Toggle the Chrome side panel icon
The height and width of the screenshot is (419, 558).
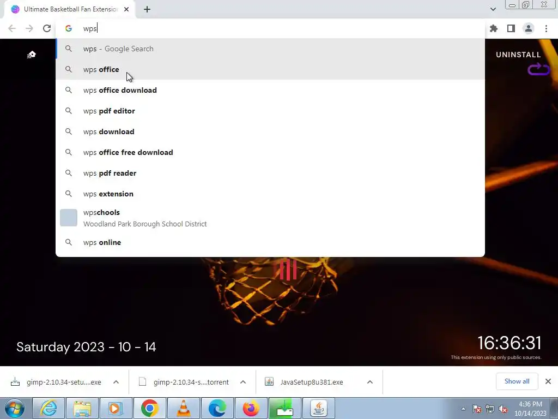click(511, 28)
